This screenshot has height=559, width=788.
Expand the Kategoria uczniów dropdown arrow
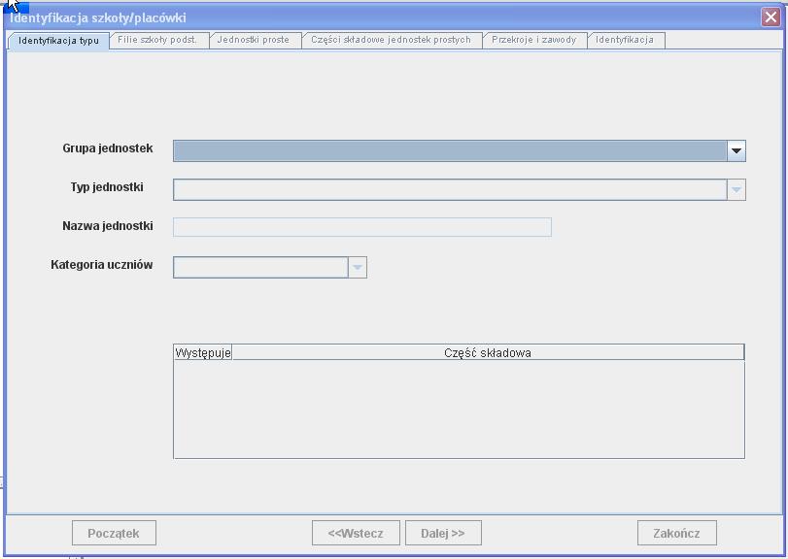coord(358,267)
